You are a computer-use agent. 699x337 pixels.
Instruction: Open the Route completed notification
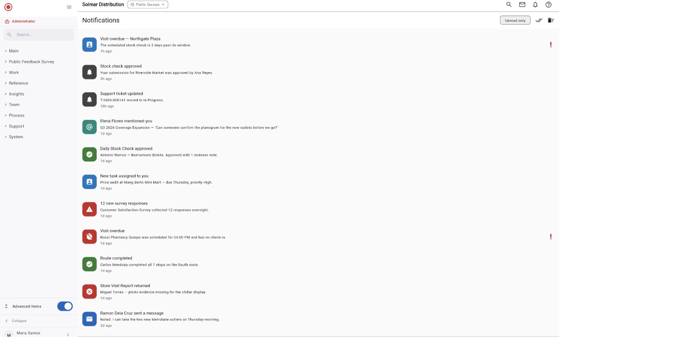click(318, 264)
